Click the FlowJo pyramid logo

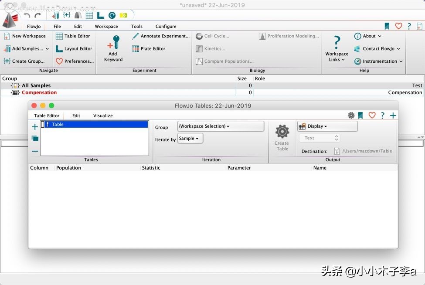(10, 20)
